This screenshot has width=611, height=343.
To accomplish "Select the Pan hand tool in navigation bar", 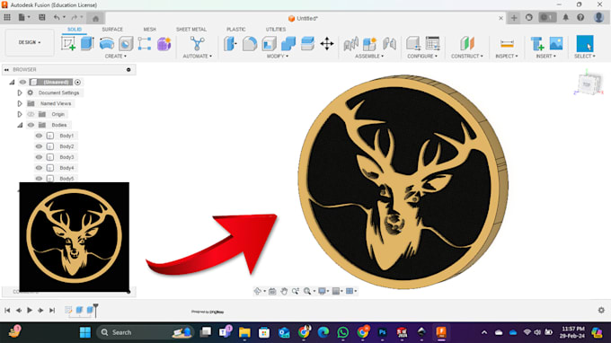I will pos(284,291).
